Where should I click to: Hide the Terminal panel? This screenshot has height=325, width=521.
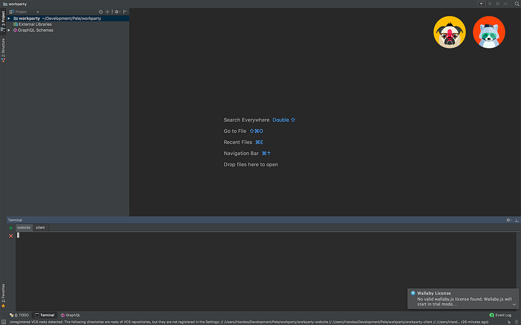tap(517, 220)
